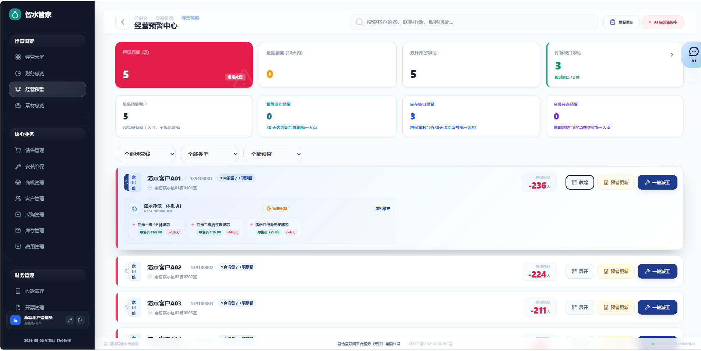
Task: Click 预警更新 tag on 演示净饮一体机 A1
Action: pos(277,208)
